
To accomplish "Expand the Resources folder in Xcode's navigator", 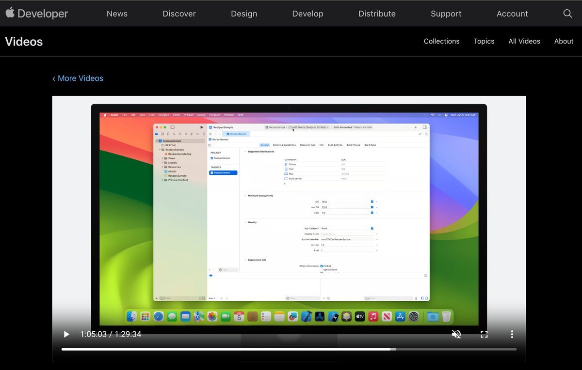I will point(162,167).
